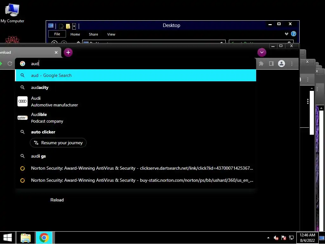
Task: Open Norton Security clickserve.dartsearch.net suggestion
Action: click(x=136, y=168)
